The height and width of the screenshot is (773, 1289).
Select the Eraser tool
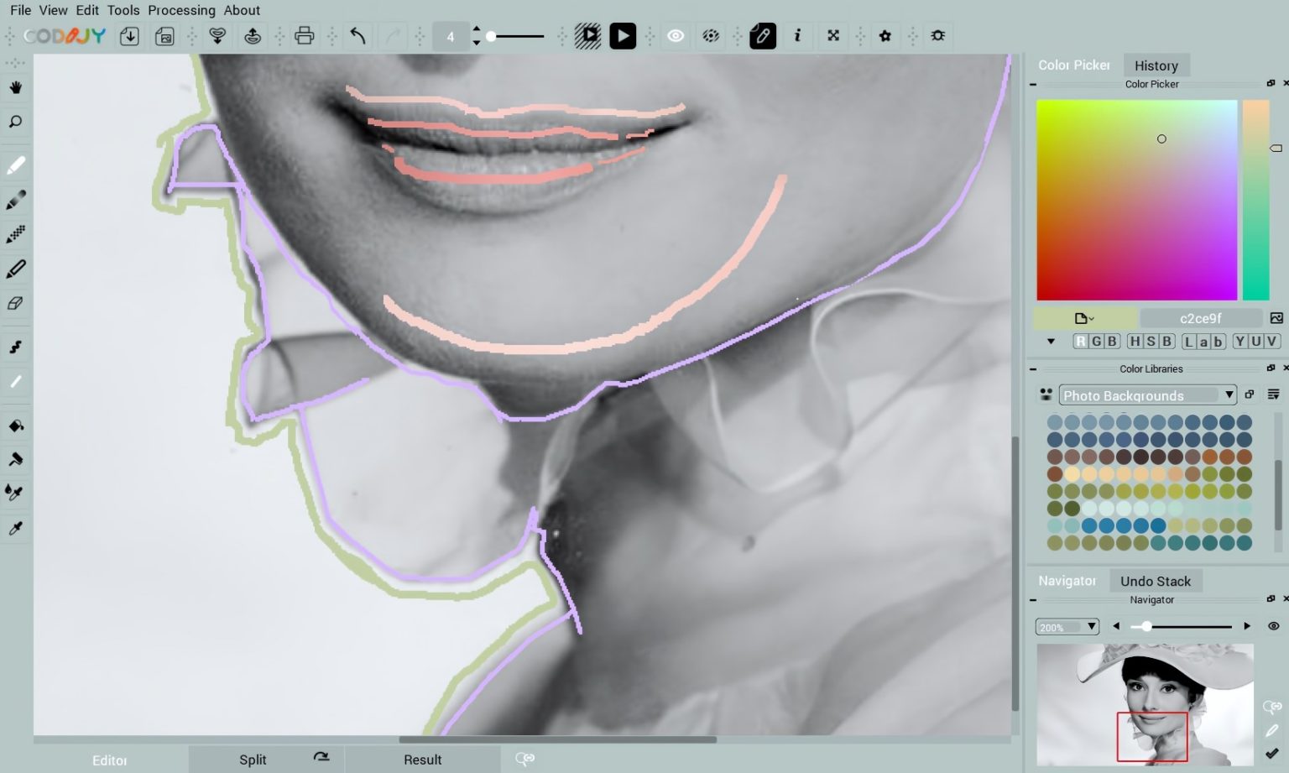click(15, 303)
